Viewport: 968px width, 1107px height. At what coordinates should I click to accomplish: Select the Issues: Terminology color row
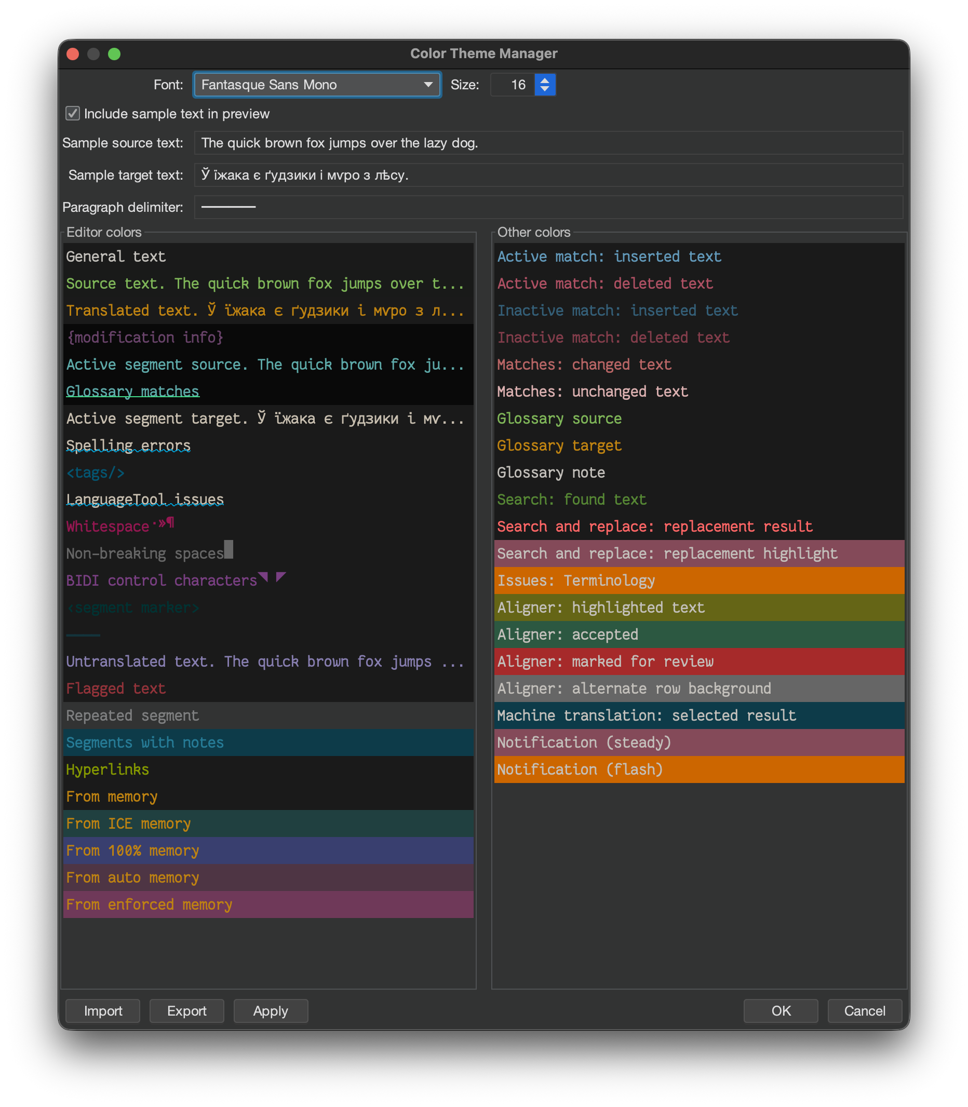pyautogui.click(x=698, y=580)
